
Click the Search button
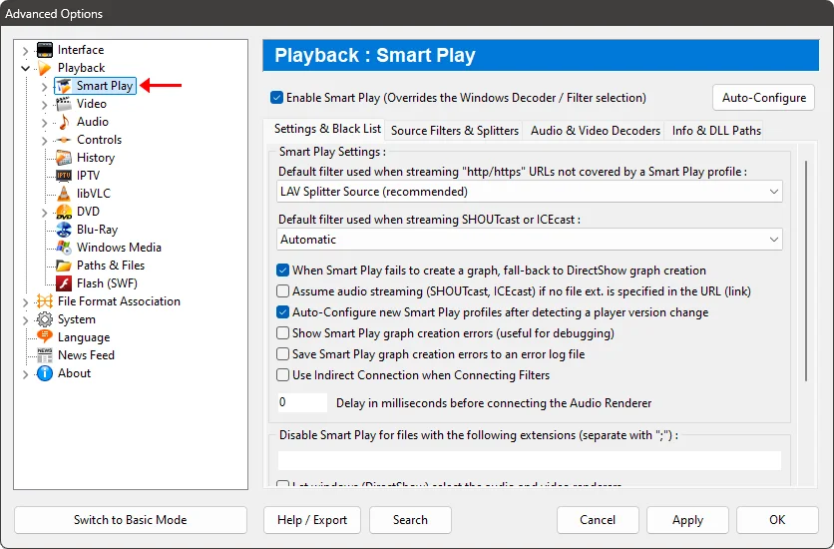pyautogui.click(x=410, y=520)
